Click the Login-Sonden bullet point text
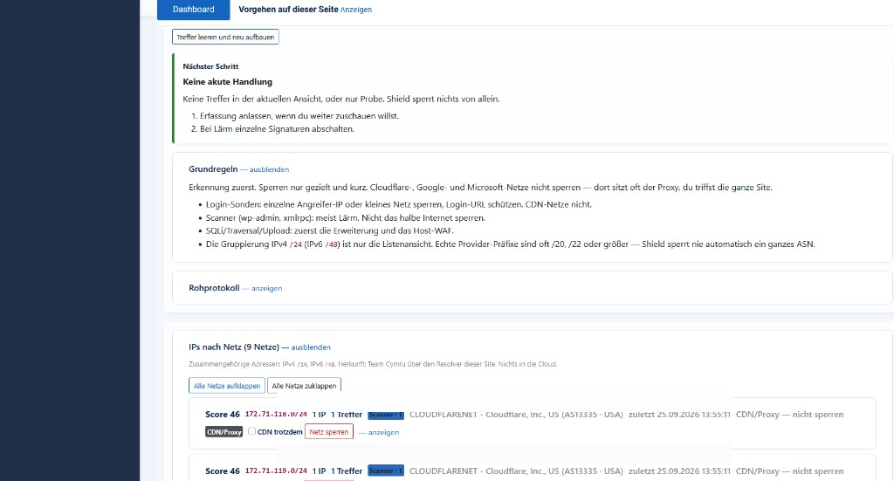The width and height of the screenshot is (894, 481). (x=398, y=204)
